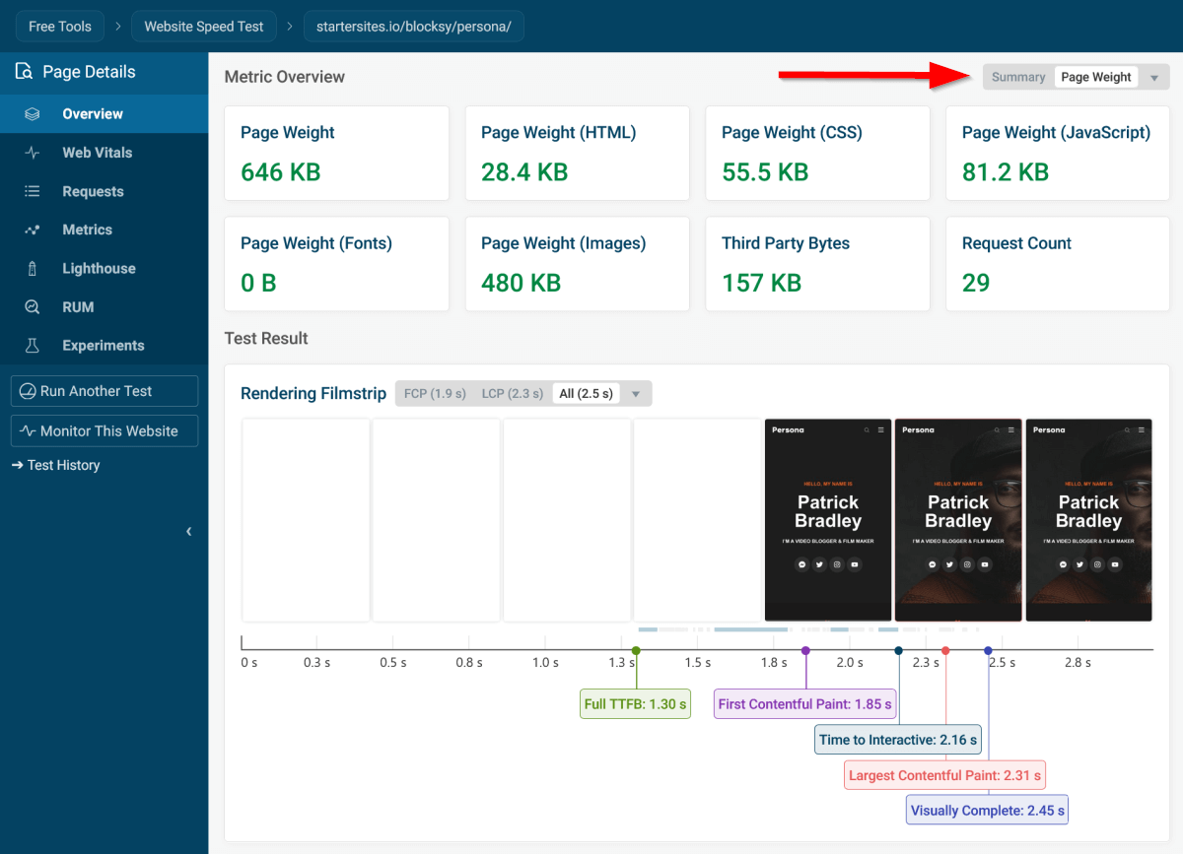Click the Web Vitals pulse icon
1183x854 pixels.
[x=32, y=153]
